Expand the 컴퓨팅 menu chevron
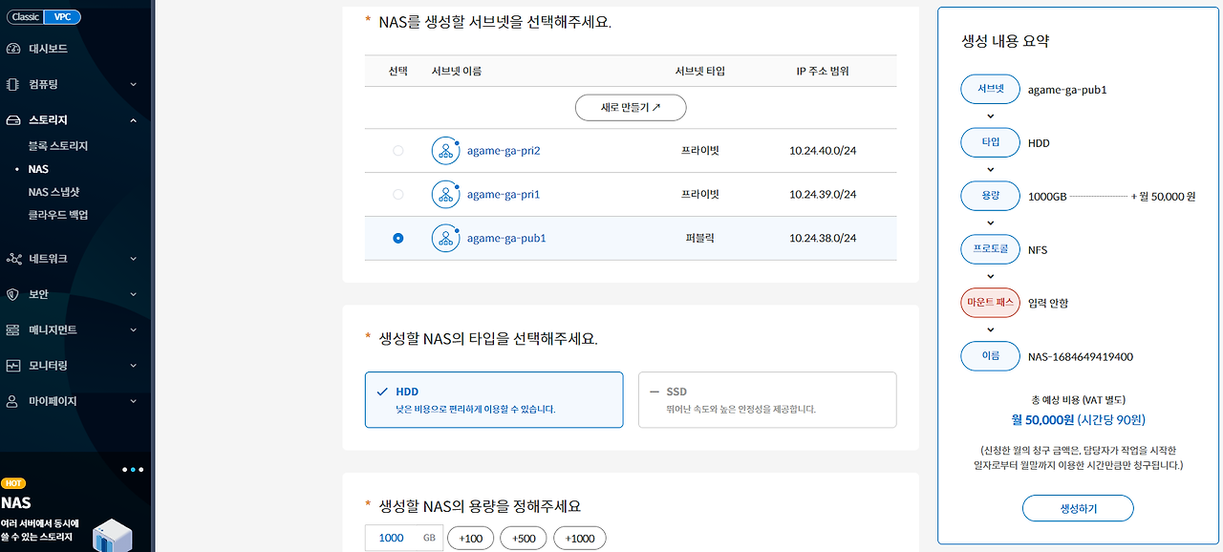 (133, 85)
